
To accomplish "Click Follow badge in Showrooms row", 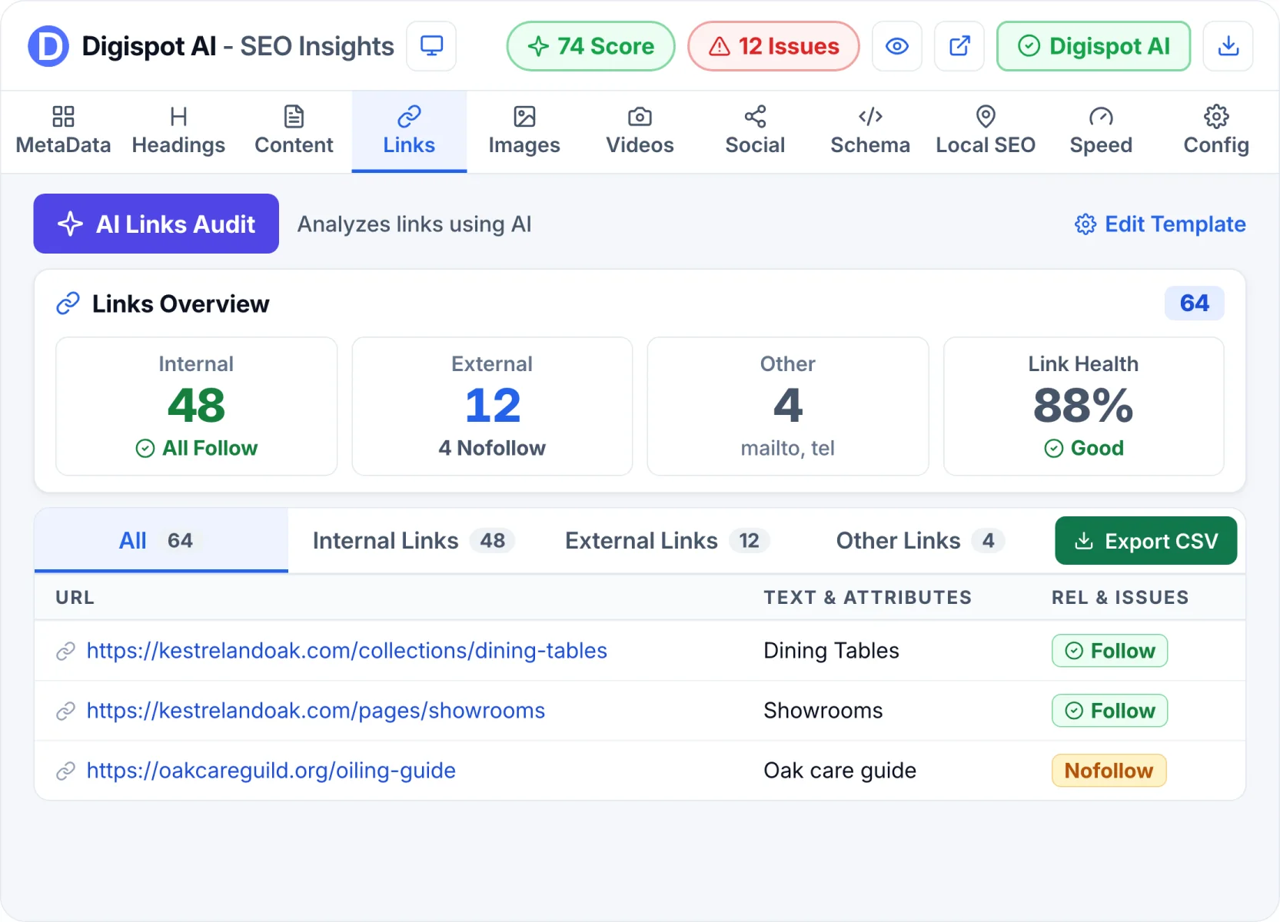I will (x=1109, y=711).
